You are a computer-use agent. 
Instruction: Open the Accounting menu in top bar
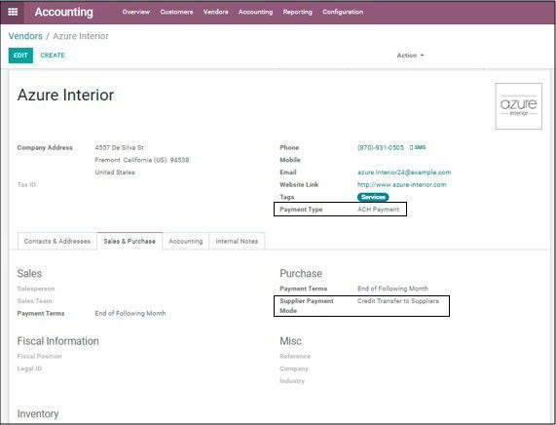[x=255, y=12]
